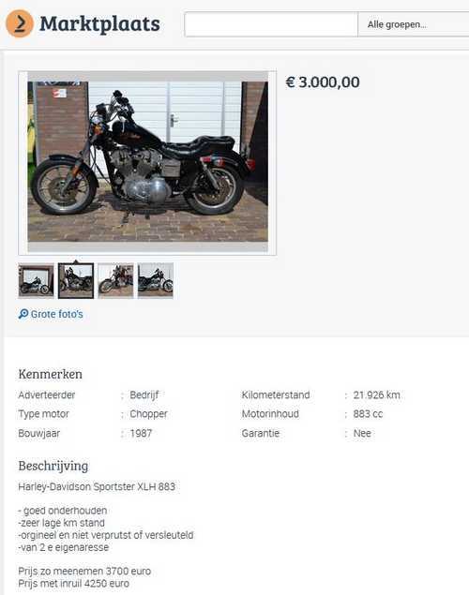Click the 21.926 km mileage value
469x595 pixels.
pyautogui.click(x=376, y=395)
